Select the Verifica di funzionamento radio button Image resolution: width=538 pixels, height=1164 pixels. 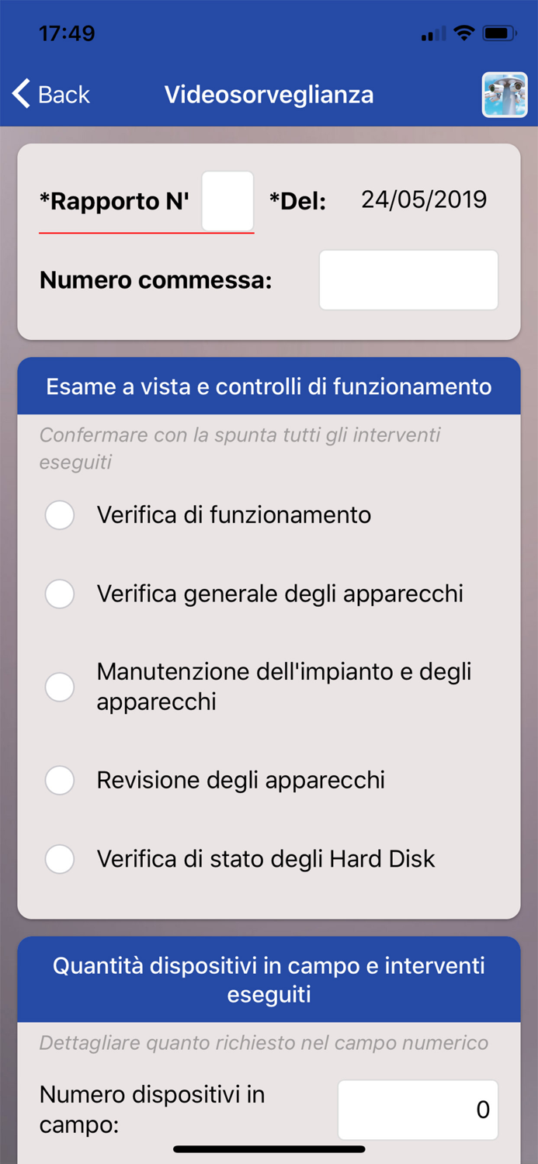tap(60, 514)
